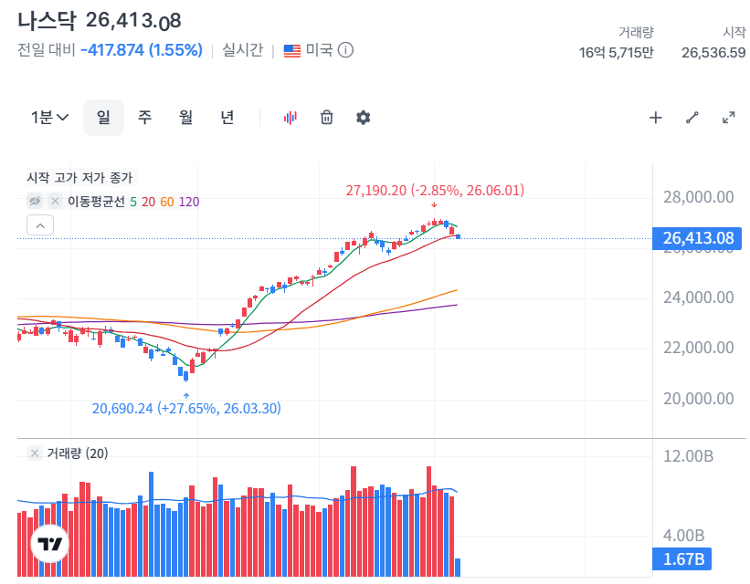Click the 20 moving average value

coord(148,202)
